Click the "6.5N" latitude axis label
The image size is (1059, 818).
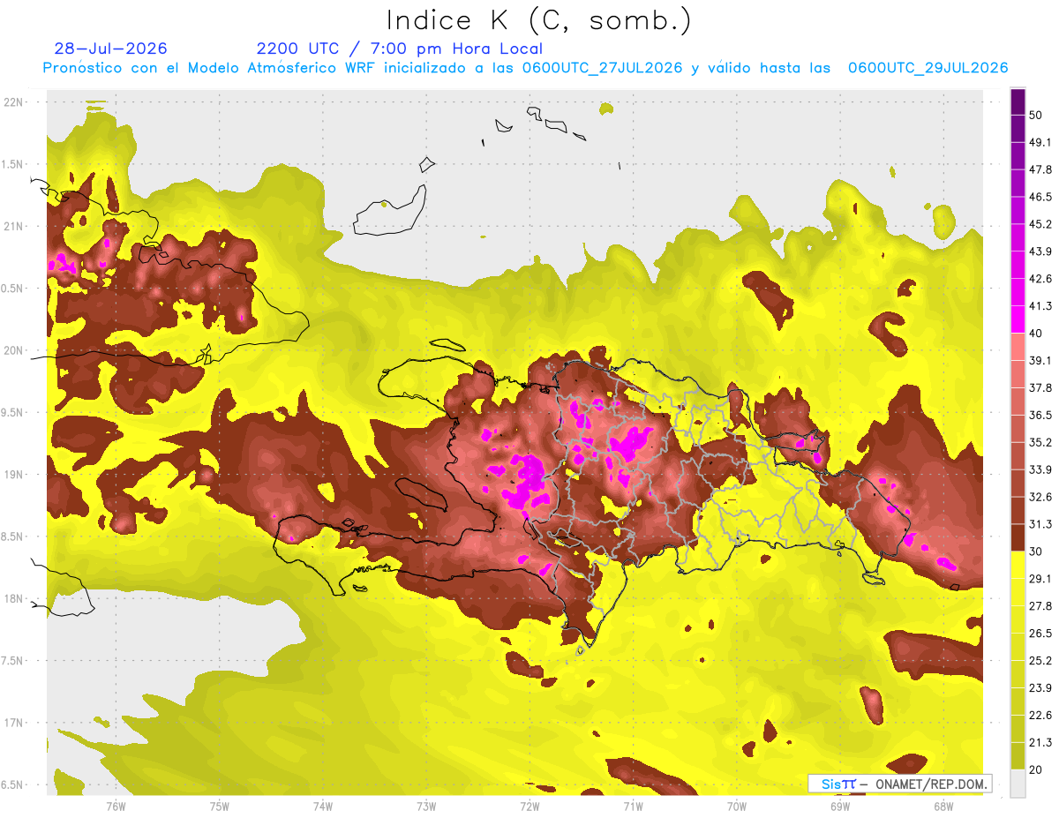pyautogui.click(x=12, y=785)
